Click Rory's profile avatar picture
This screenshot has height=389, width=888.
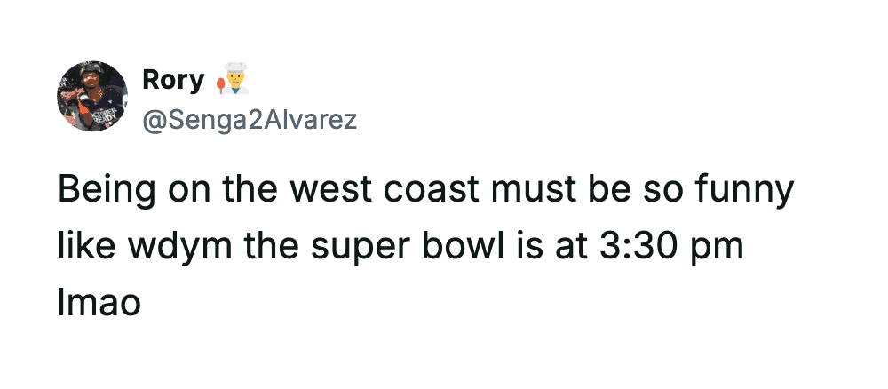(92, 97)
